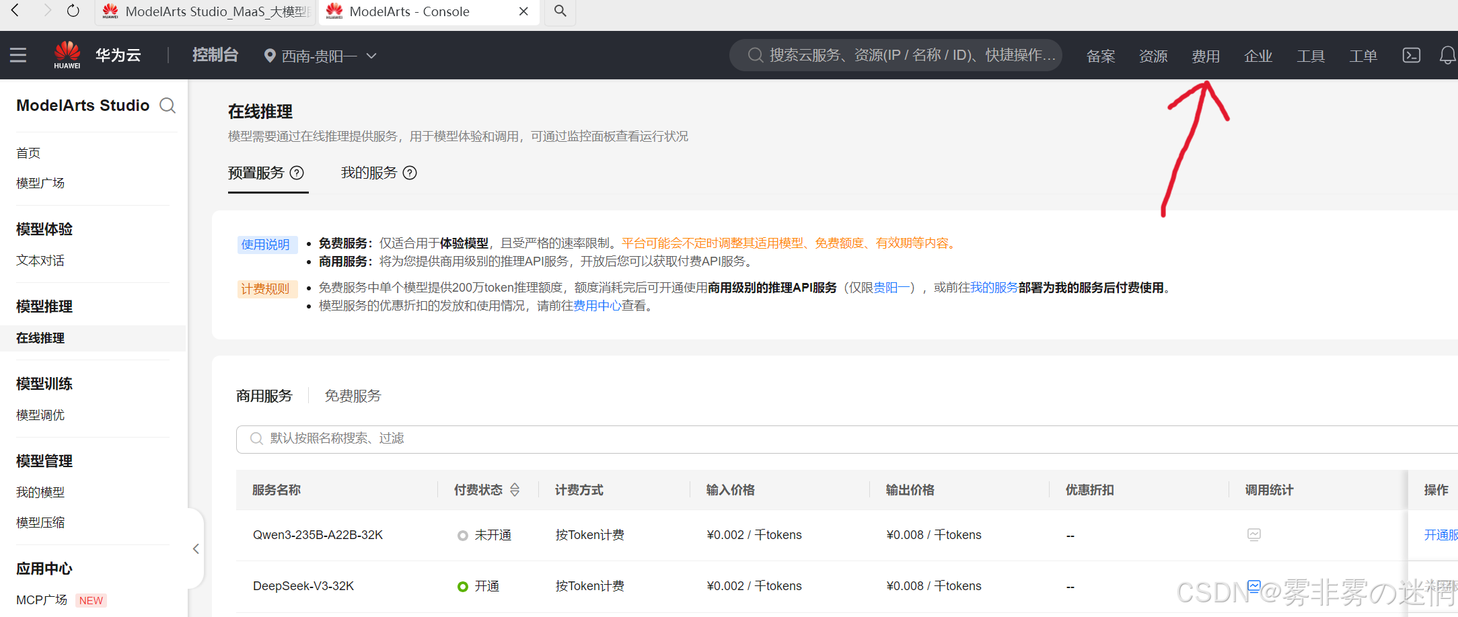Click the help icon beside 预置服务
This screenshot has width=1458, height=617.
(297, 173)
